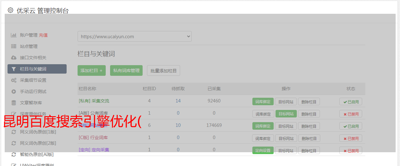Screen dimensions: 400x166
Task: Toggle 已禁用 status for 行业词库 row
Action: click(x=351, y=138)
